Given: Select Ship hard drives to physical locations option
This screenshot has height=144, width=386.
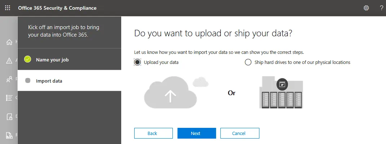Looking at the screenshot, I should coord(248,62).
